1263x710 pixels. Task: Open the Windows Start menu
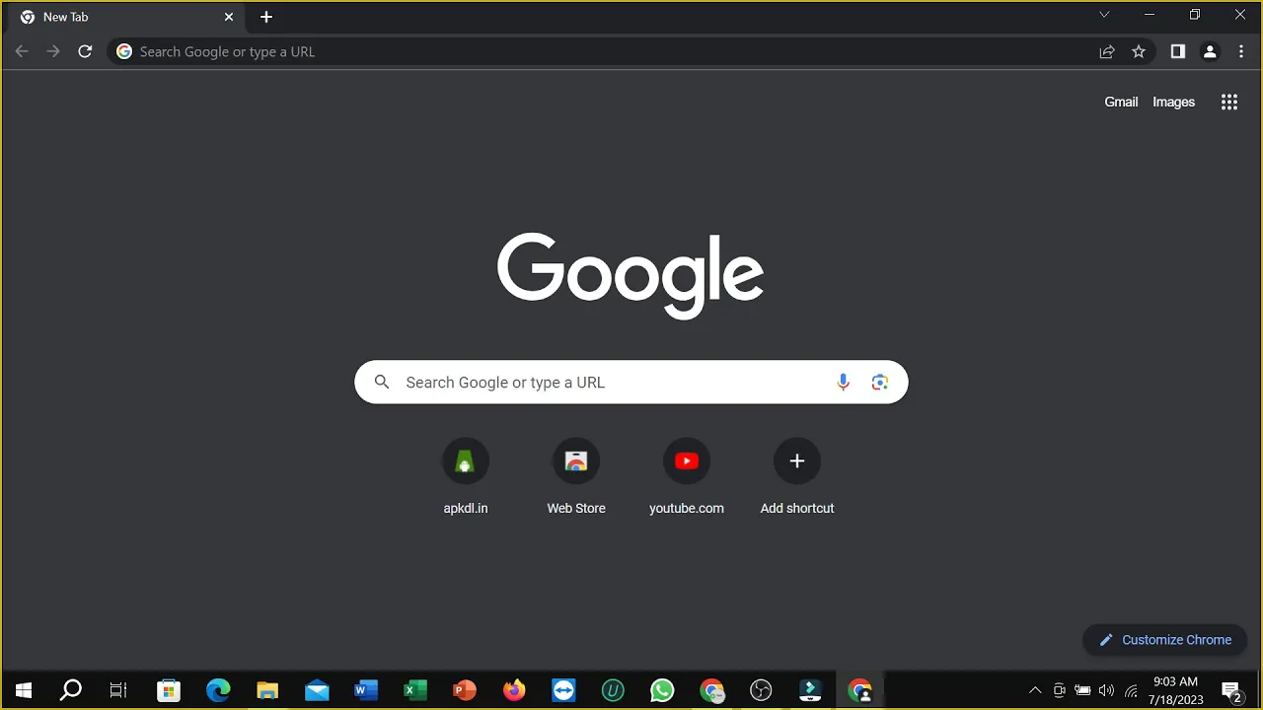pos(24,690)
